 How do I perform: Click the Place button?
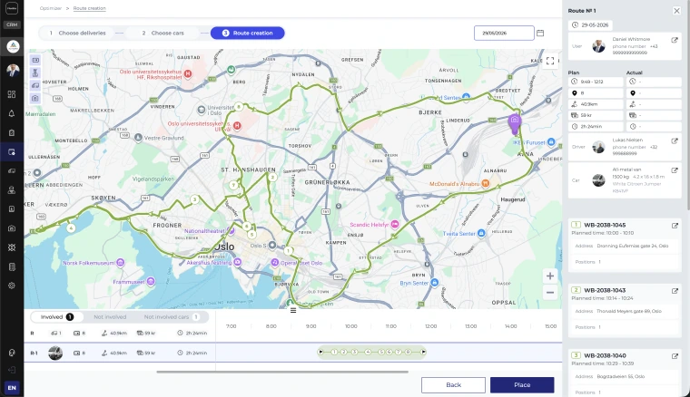pos(522,385)
